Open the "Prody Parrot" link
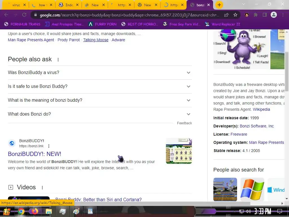This screenshot has width=289, height=217. click(69, 40)
